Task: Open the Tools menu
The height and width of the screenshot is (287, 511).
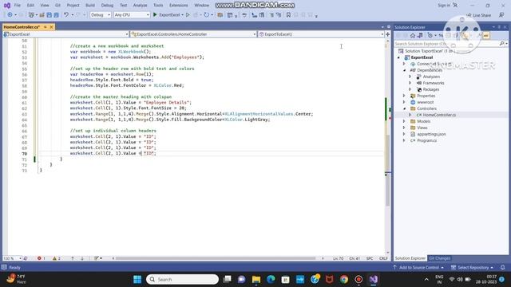Action: point(158,6)
